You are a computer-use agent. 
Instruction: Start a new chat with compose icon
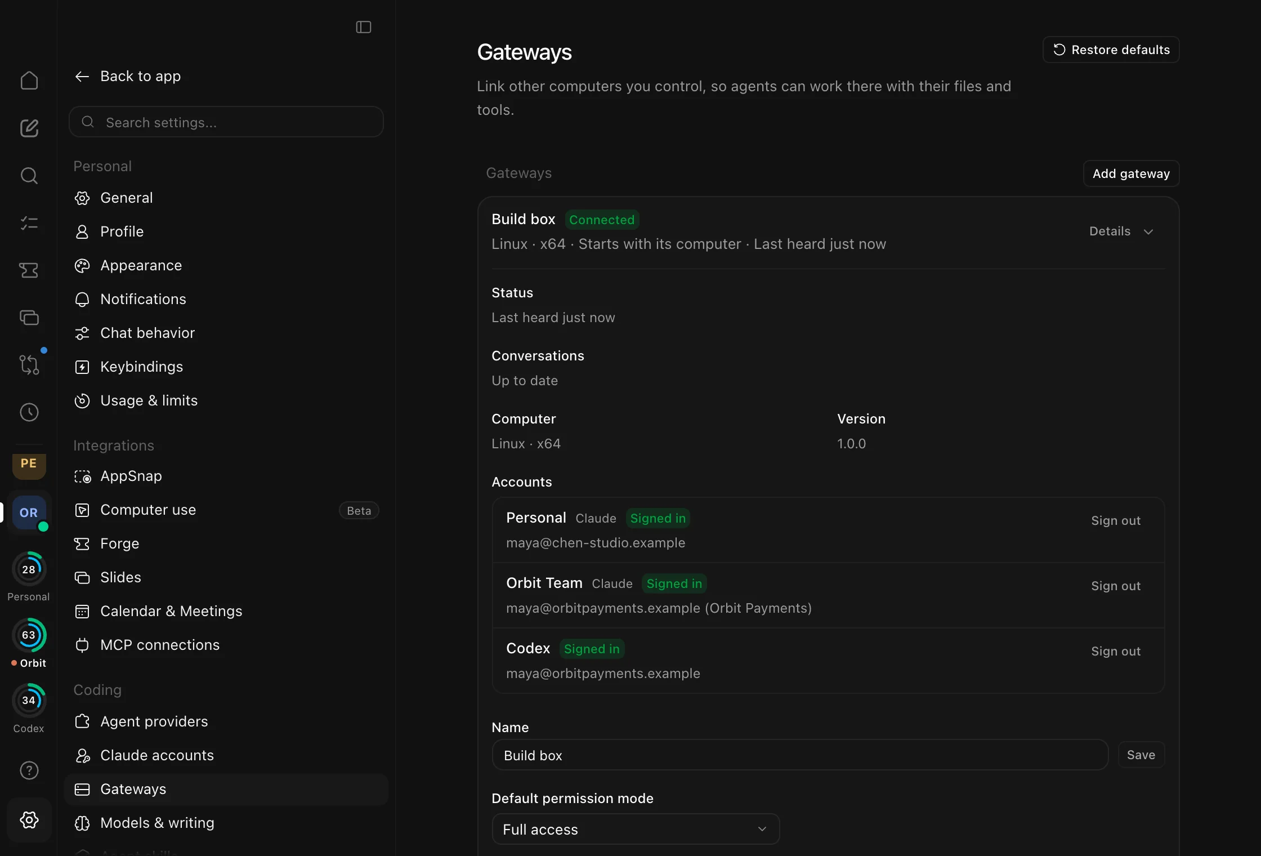pos(29,128)
